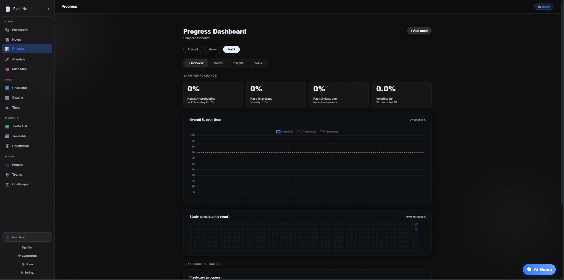
Task: Select the dawa subject pill
Action: 213,50
